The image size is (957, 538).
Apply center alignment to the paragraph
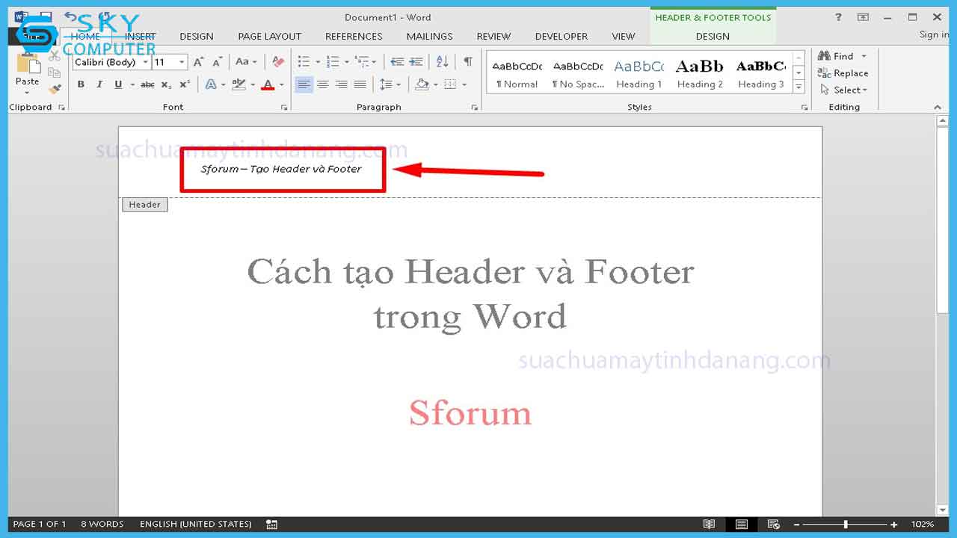(323, 84)
